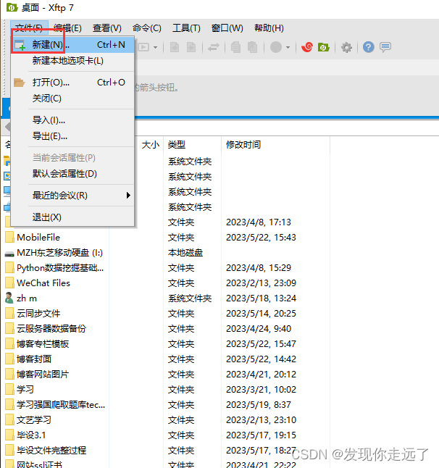This screenshot has width=439, height=468.
Task: Sort by 大小 column header
Action: (x=151, y=145)
